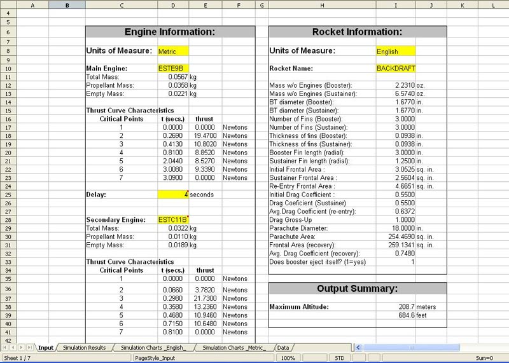
Task: Select the Secondary Engine 'ESTC11B' cell
Action: pos(173,219)
